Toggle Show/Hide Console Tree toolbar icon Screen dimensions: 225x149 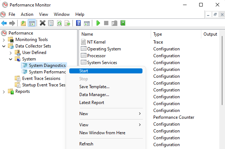click(32, 23)
